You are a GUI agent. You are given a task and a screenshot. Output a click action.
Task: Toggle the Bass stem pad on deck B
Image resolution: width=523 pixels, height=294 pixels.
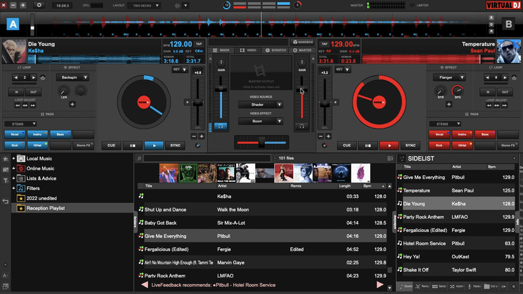(x=485, y=134)
